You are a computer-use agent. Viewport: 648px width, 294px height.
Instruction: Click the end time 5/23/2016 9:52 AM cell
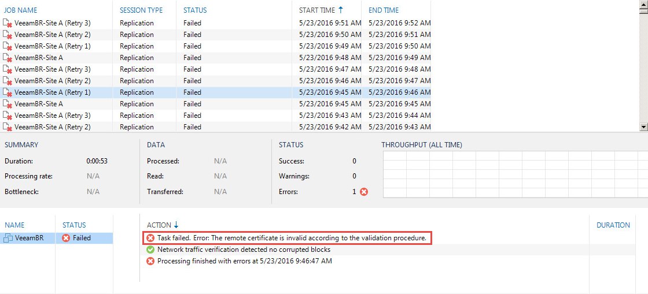[x=400, y=23]
